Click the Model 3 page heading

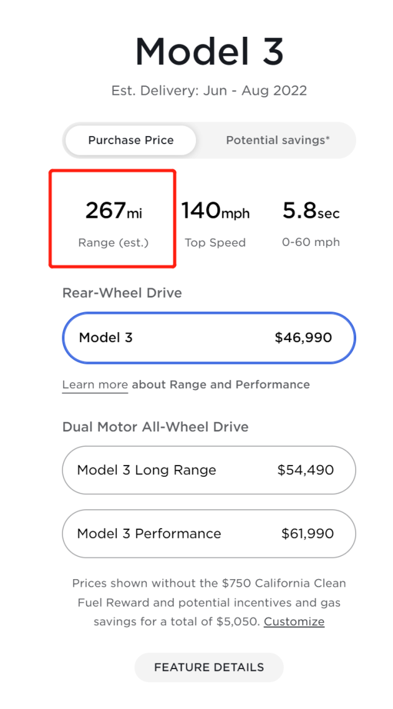click(209, 52)
